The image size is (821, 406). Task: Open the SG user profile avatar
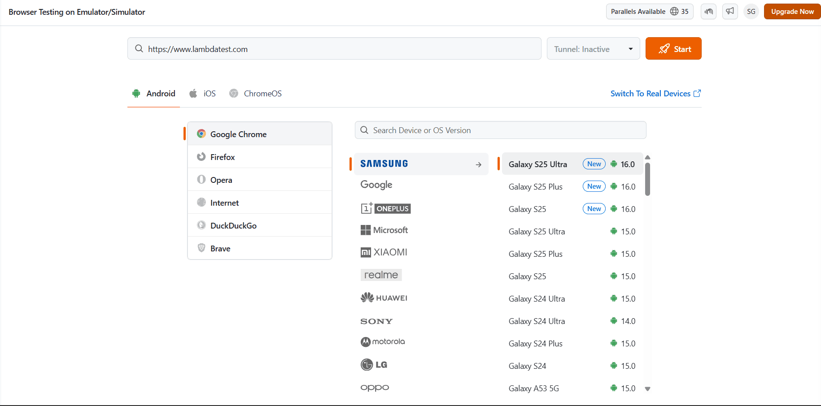pos(751,12)
